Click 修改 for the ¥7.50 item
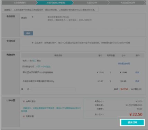 (137, 81)
